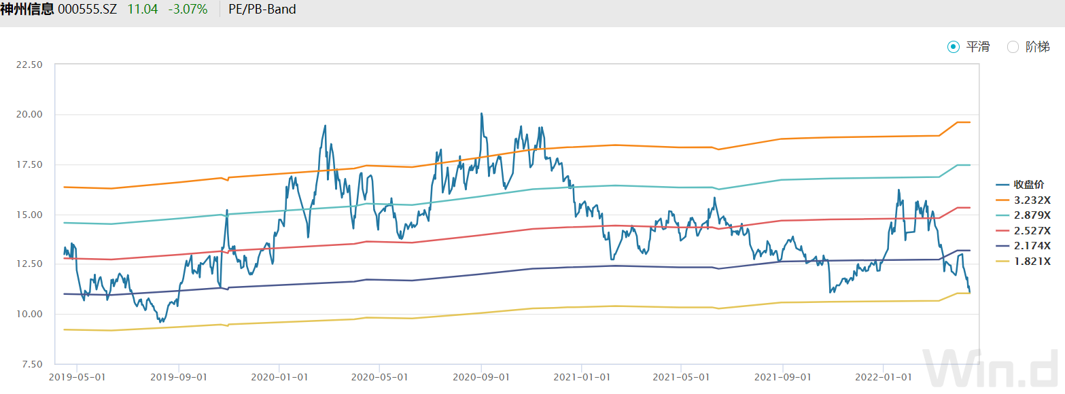The image size is (1065, 394).
Task: Select the 2020-09-01 date axis label
Action: click(x=481, y=376)
